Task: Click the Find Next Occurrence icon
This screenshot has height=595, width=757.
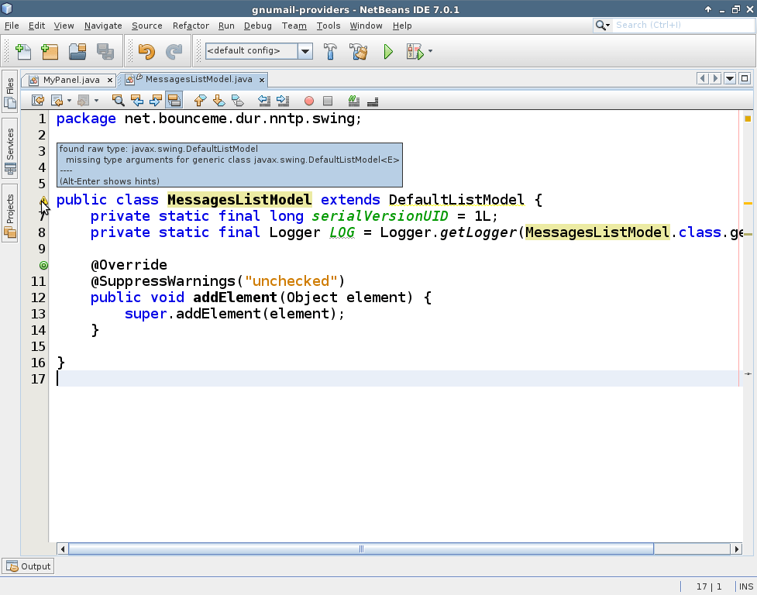Action: coord(156,101)
